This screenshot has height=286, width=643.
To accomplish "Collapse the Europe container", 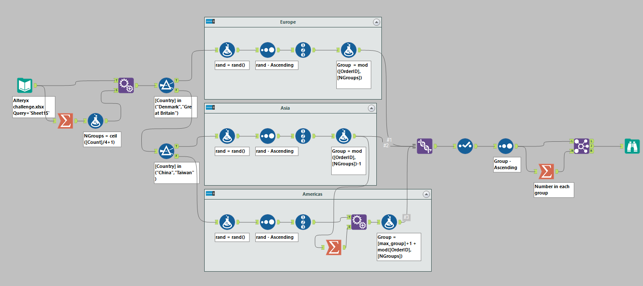I will tap(376, 22).
